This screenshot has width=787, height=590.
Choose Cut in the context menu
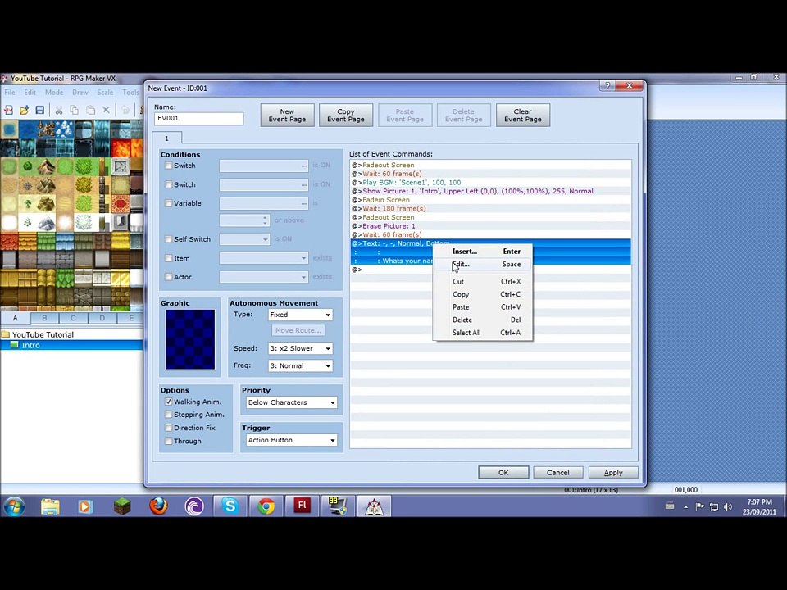(x=482, y=281)
